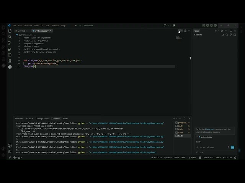Open the Manage gear in activity bar
This screenshot has width=245, height=183.
10,152
